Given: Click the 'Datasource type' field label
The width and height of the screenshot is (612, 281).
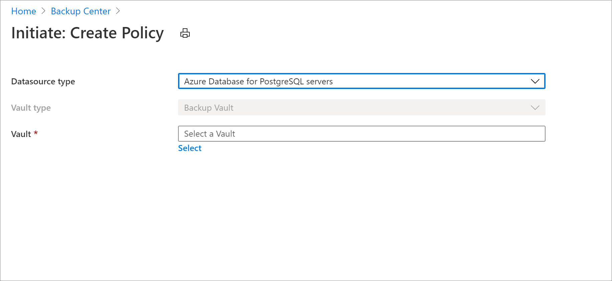Looking at the screenshot, I should (x=43, y=81).
